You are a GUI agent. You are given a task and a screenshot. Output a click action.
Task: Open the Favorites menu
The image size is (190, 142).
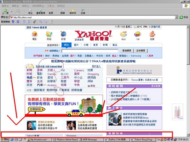click(x=38, y=6)
